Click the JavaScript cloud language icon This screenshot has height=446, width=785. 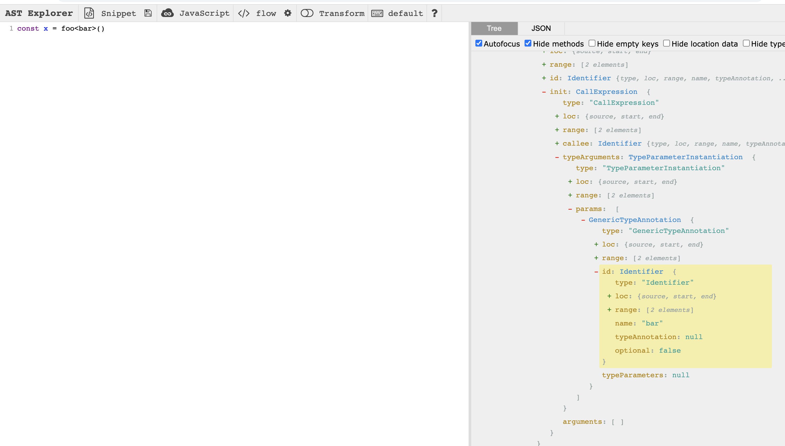point(167,13)
